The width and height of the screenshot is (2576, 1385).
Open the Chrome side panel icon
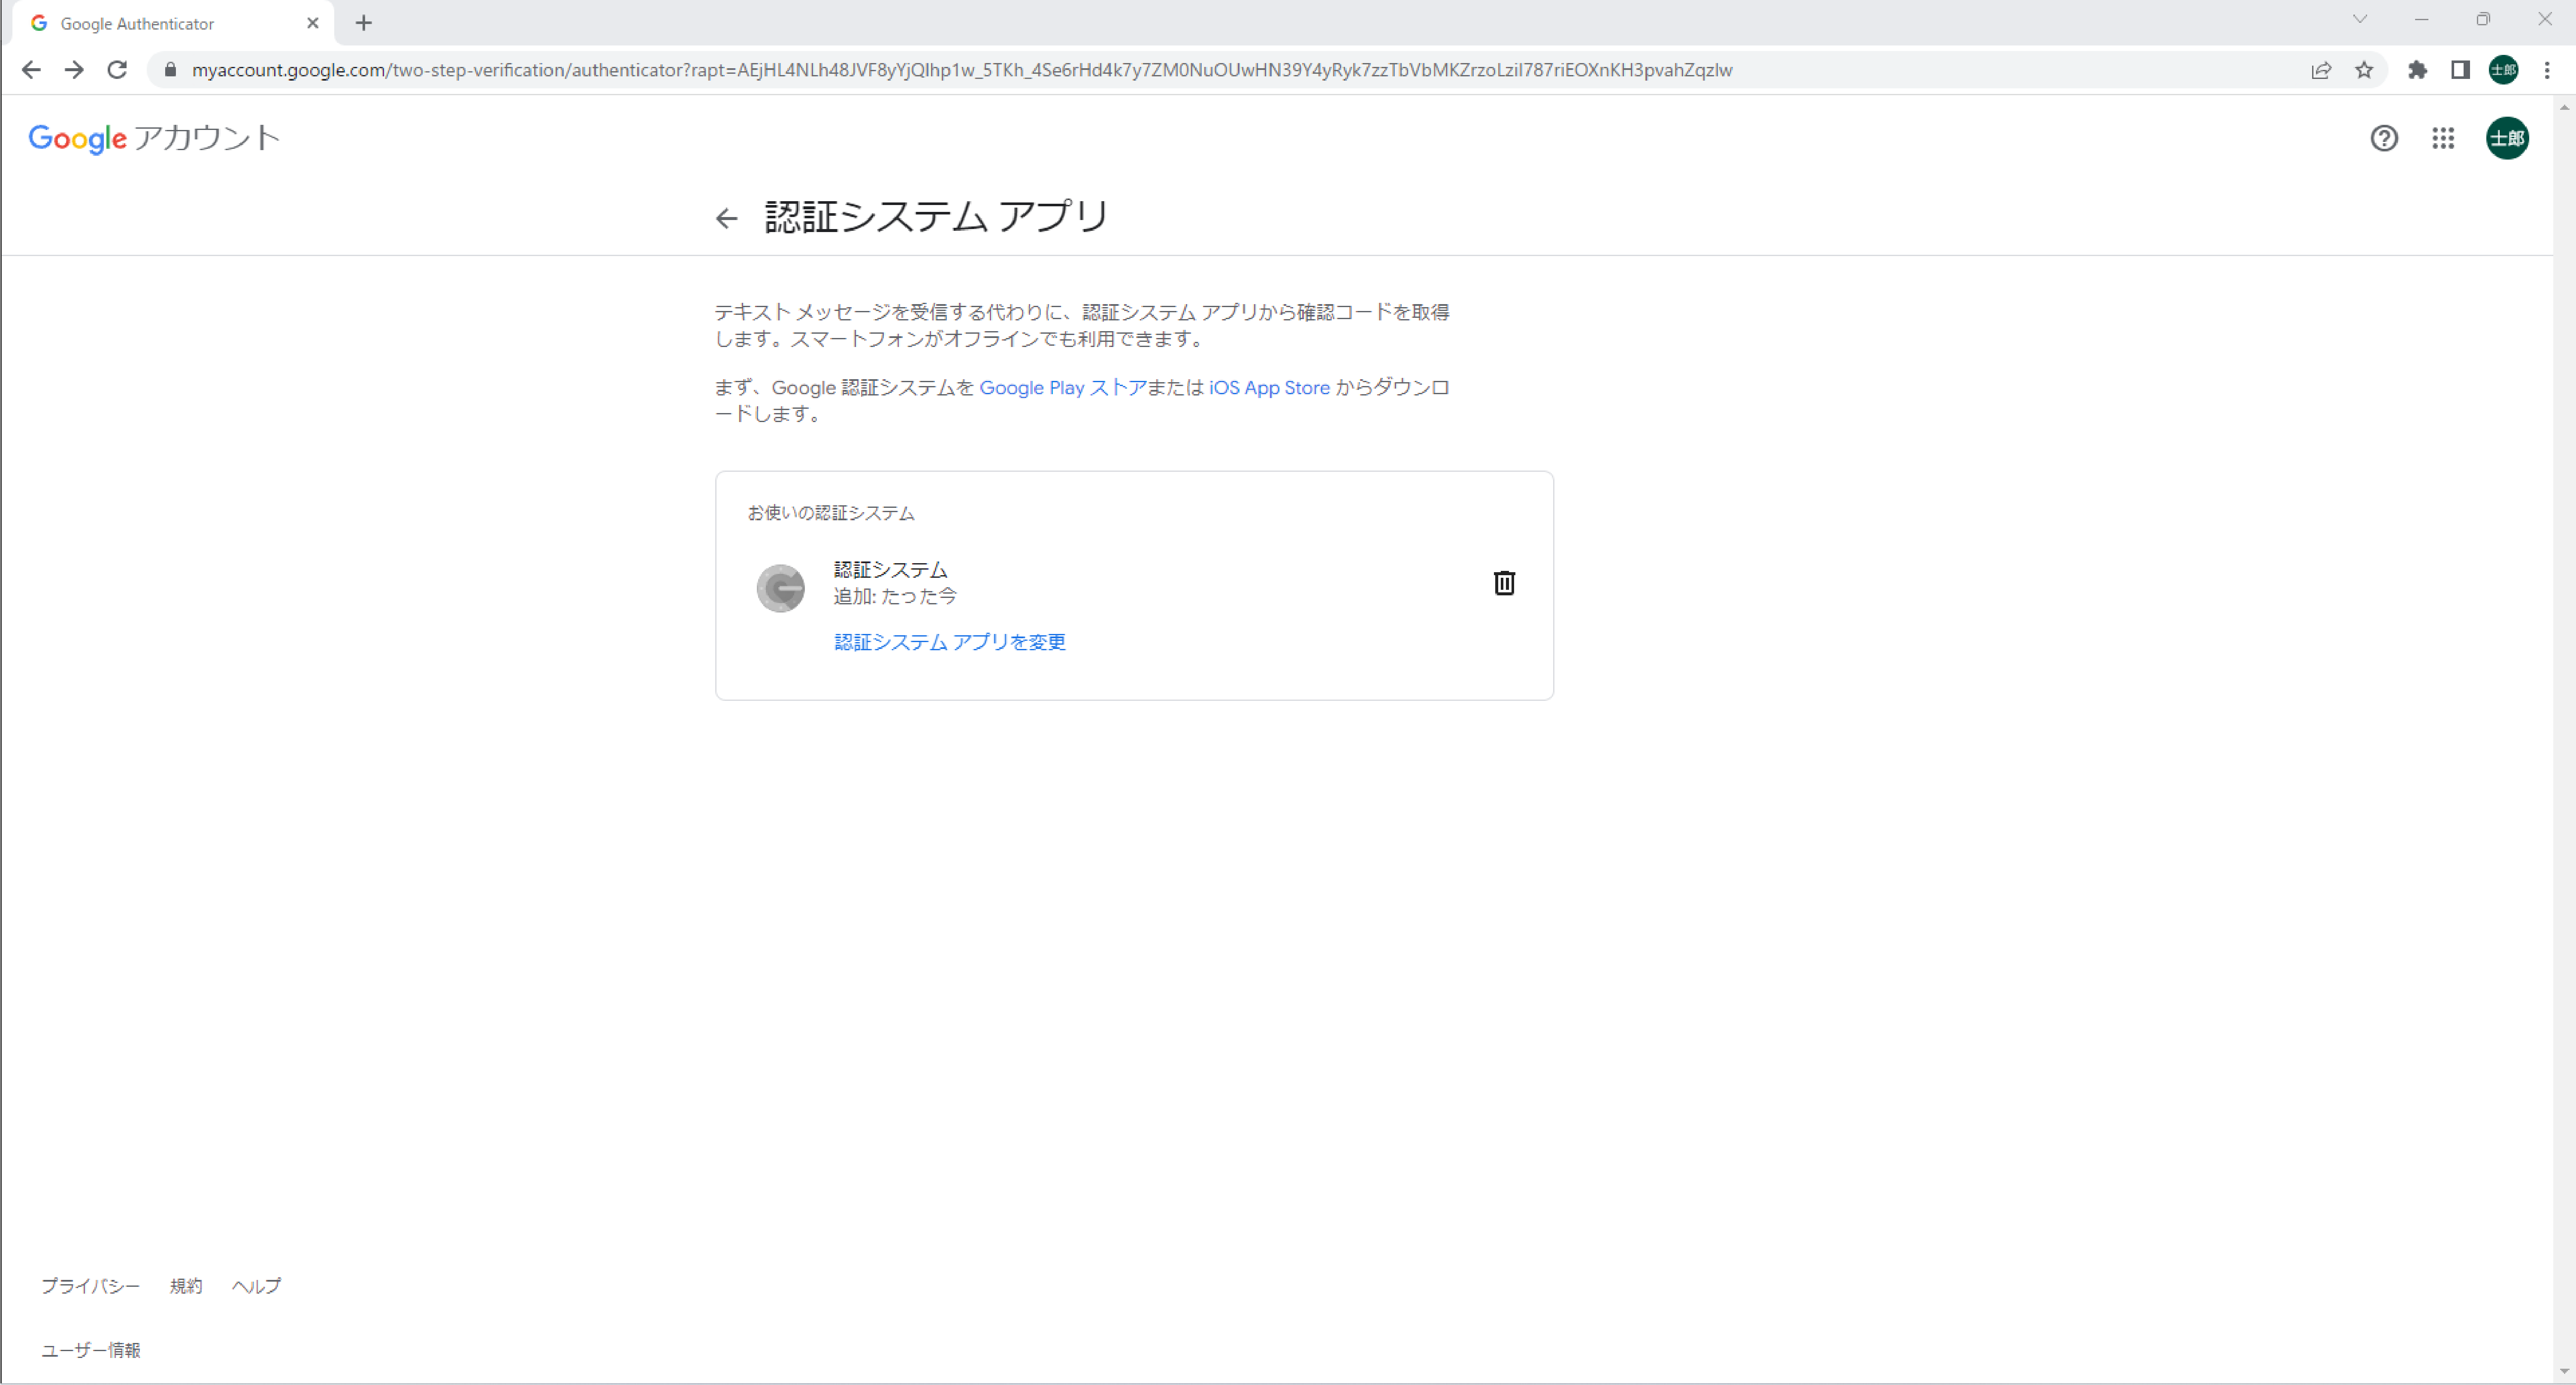2461,70
